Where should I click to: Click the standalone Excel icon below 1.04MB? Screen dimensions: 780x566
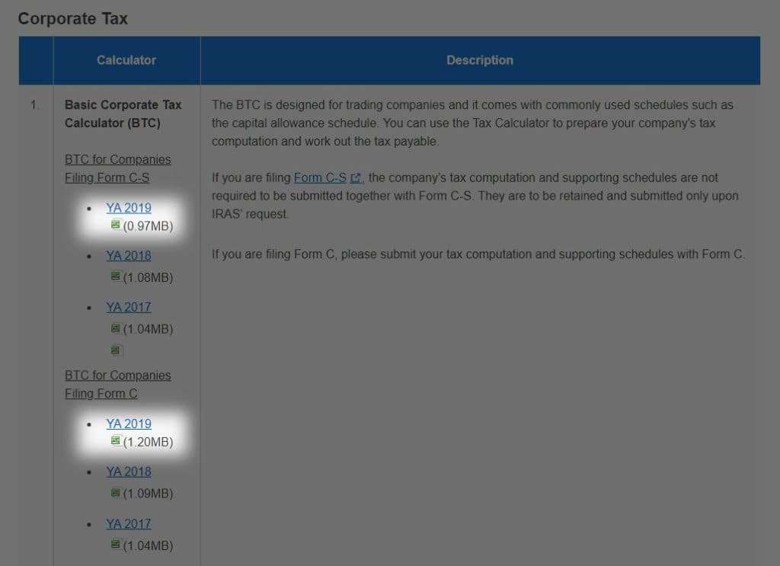click(116, 350)
